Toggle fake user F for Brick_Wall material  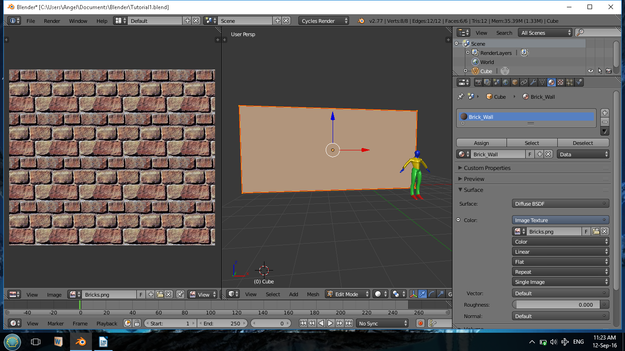coord(530,154)
